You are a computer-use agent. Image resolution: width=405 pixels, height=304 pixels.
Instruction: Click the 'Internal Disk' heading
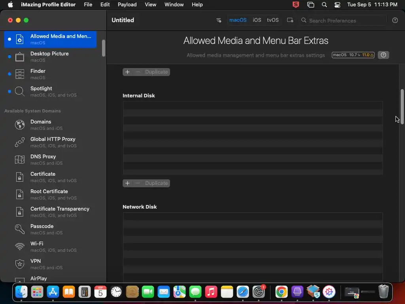coord(139,95)
